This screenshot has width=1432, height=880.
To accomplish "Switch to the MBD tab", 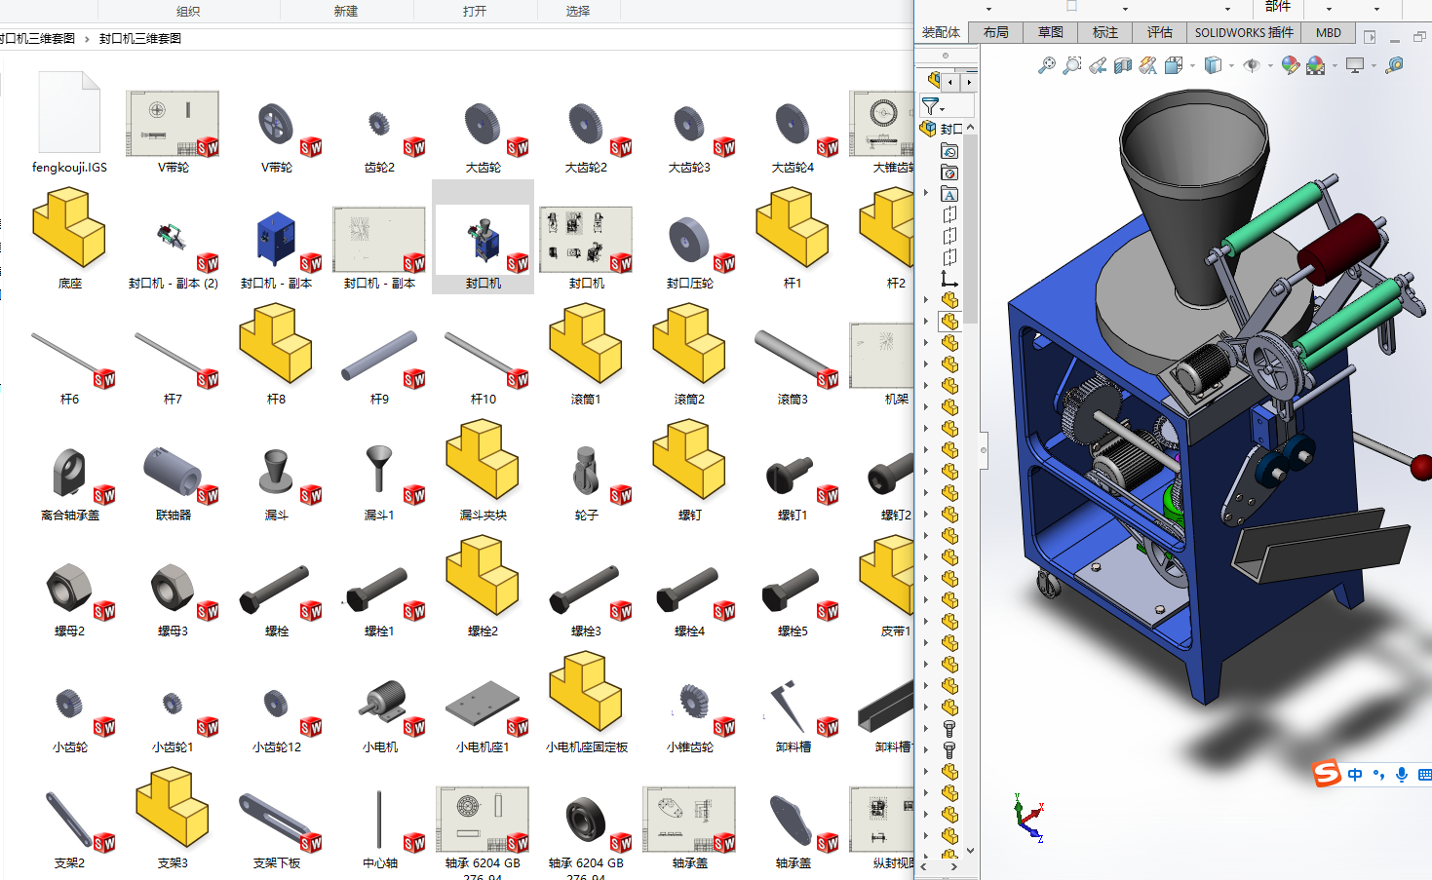I will [1329, 32].
